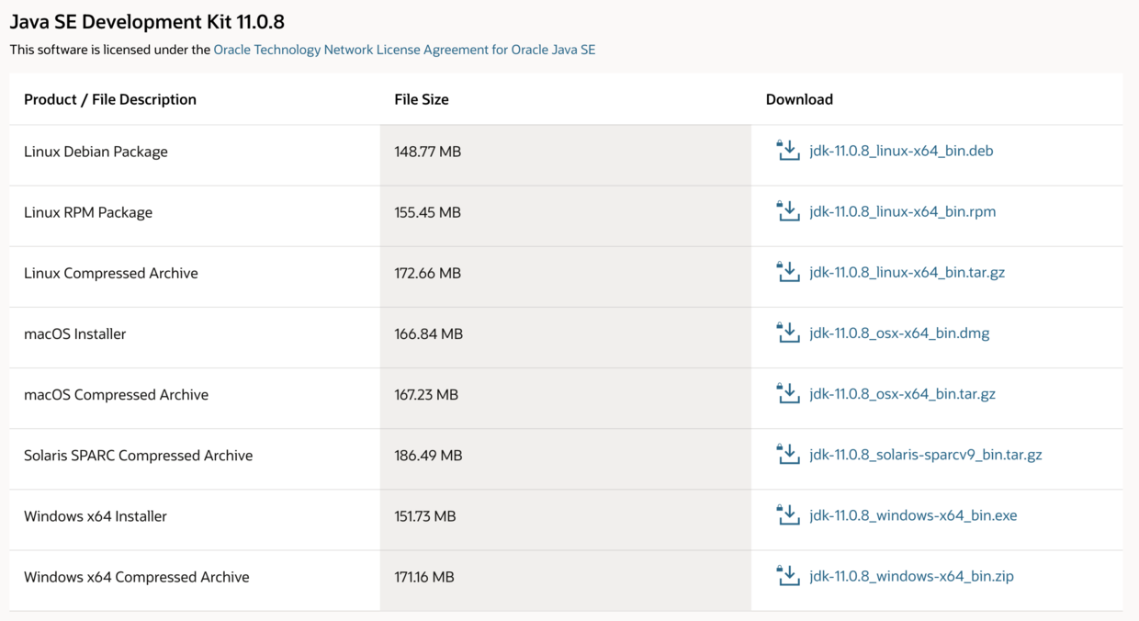Click download icon for Linux x64 tar.gz archive
The image size is (1139, 621).
point(788,272)
